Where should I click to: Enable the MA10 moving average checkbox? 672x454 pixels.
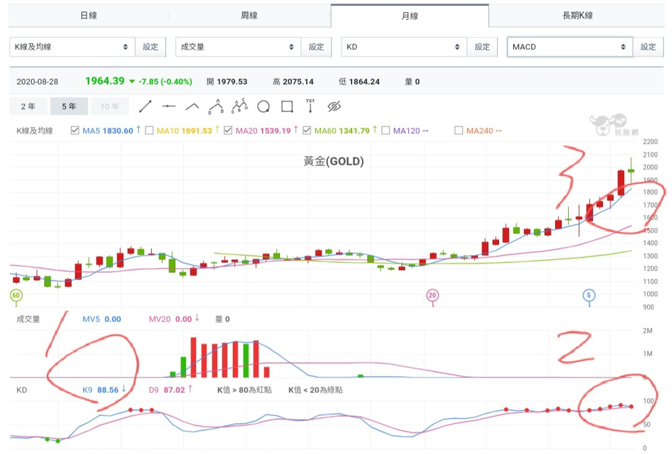[x=149, y=131]
